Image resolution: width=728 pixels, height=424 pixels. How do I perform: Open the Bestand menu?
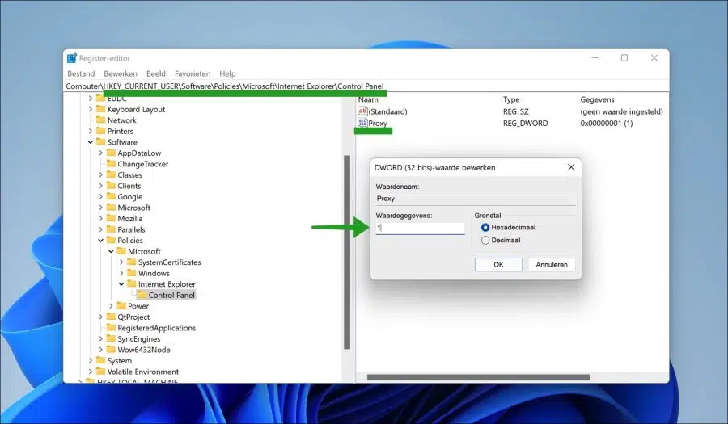pyautogui.click(x=81, y=73)
